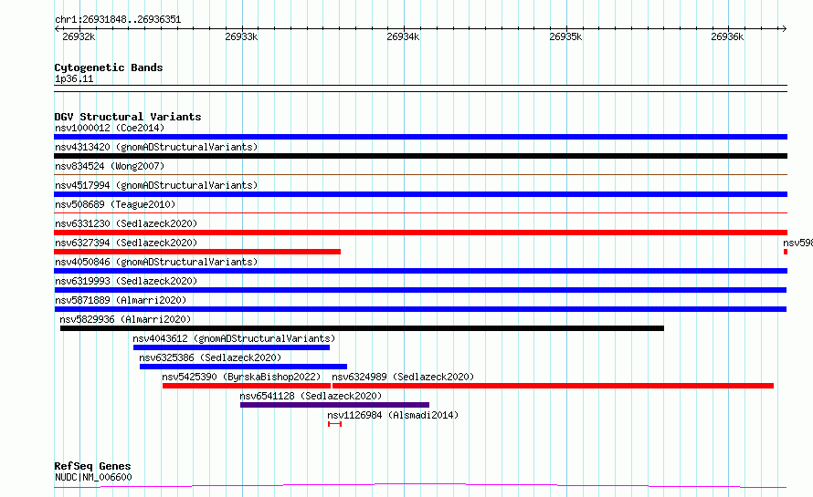Select the small red glyph for nsv1126984
813x497 pixels.
(334, 424)
